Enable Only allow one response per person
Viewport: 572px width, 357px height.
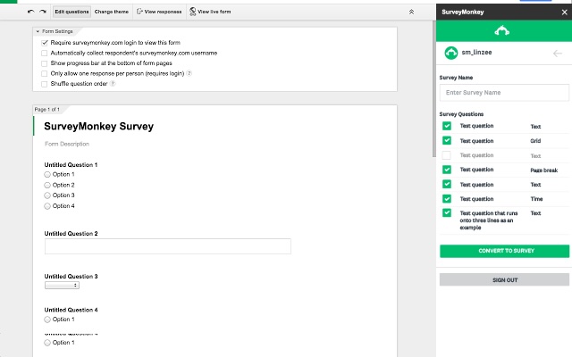pos(45,73)
